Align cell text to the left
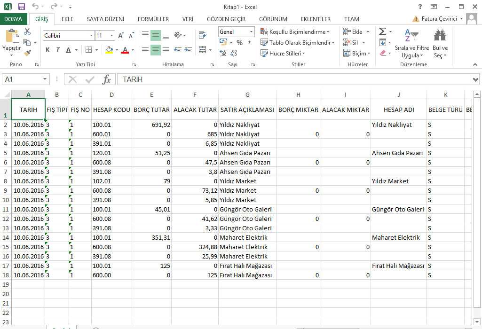 (145, 50)
